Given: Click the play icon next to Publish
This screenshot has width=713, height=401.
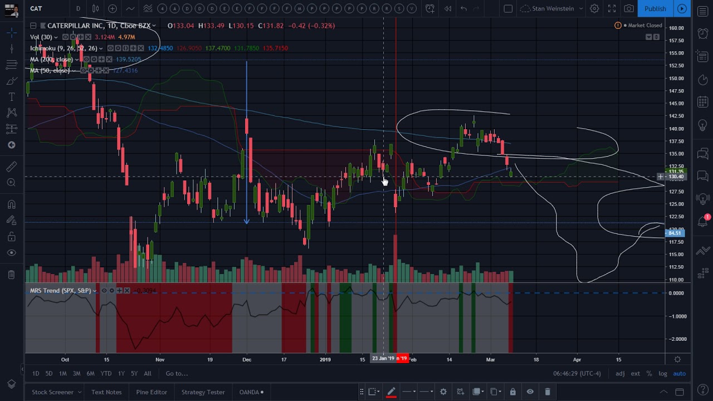Looking at the screenshot, I should [682, 8].
